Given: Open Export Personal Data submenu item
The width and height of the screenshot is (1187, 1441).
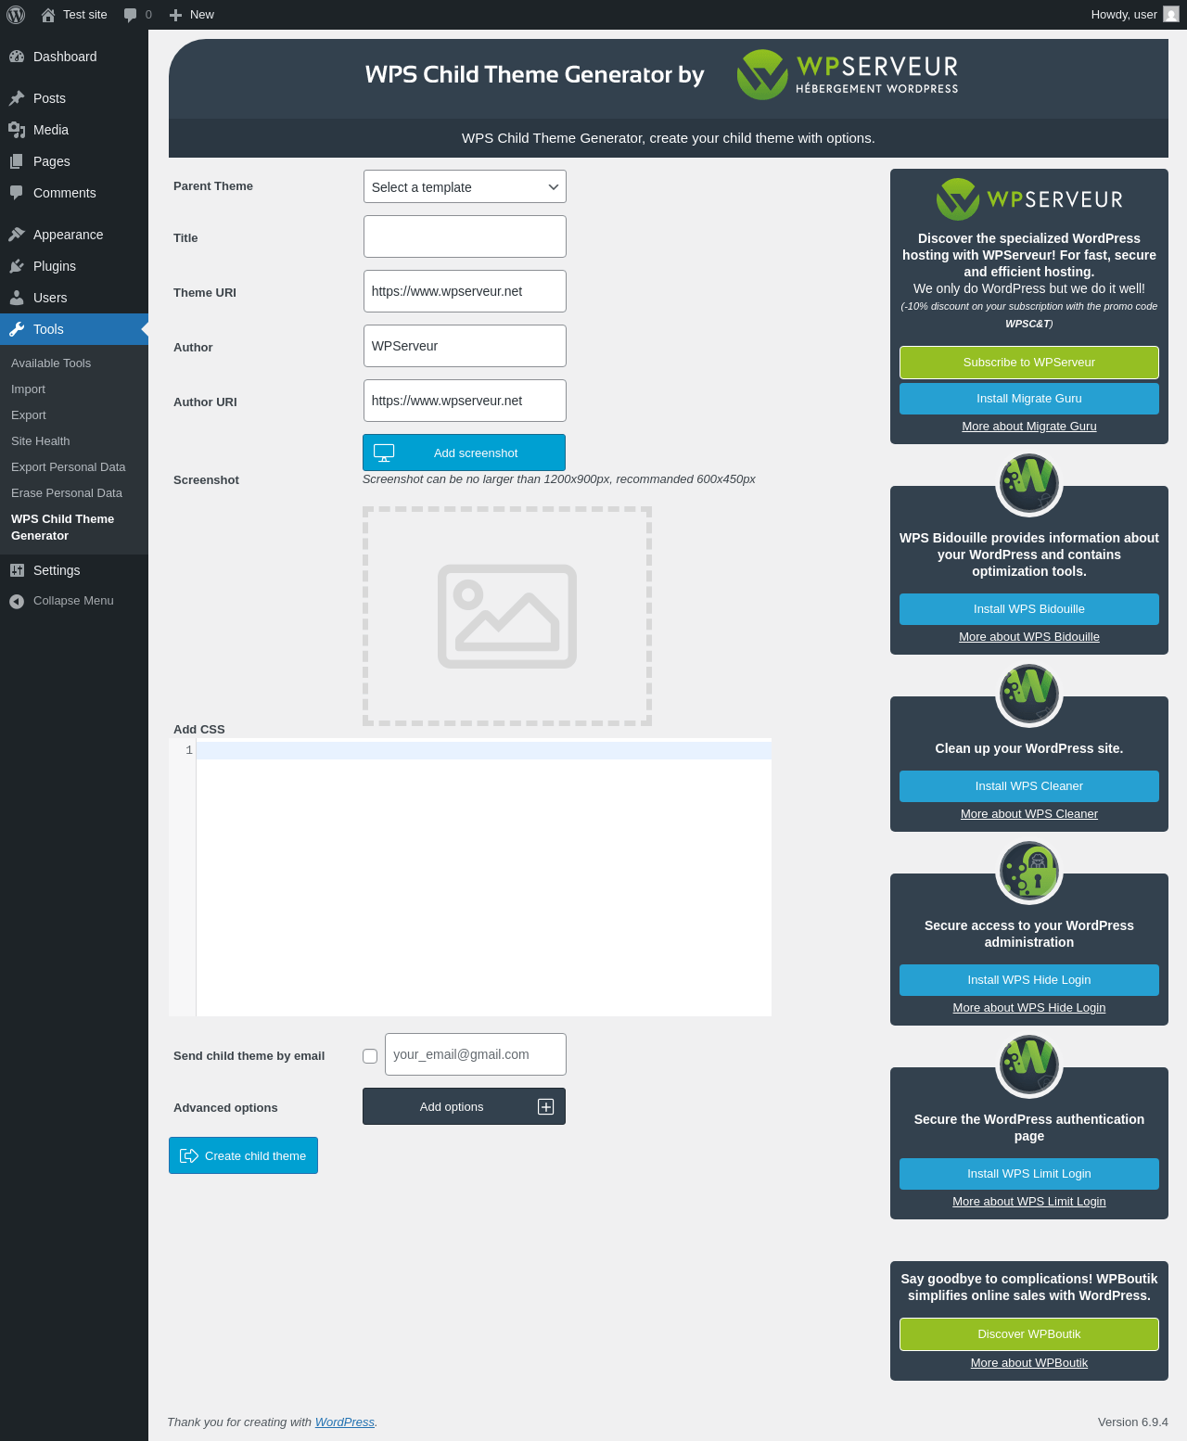Looking at the screenshot, I should tap(69, 467).
